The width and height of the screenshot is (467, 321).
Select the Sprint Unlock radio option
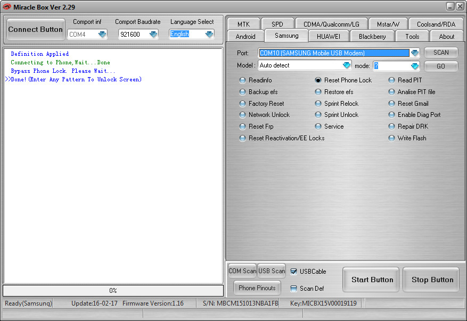coord(318,115)
